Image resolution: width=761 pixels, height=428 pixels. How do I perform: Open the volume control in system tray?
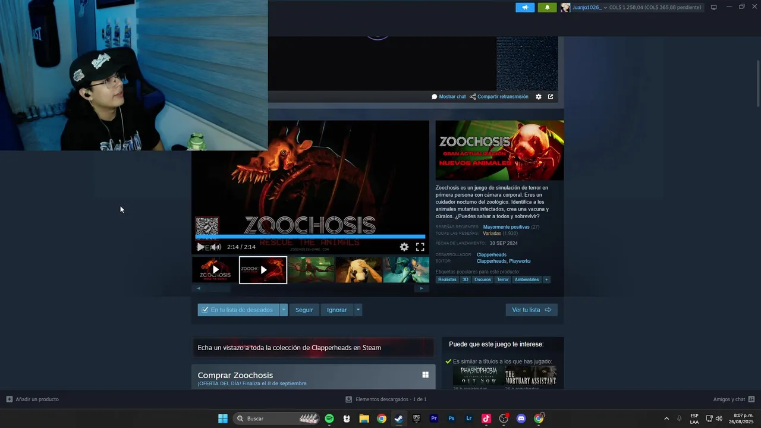[719, 418]
